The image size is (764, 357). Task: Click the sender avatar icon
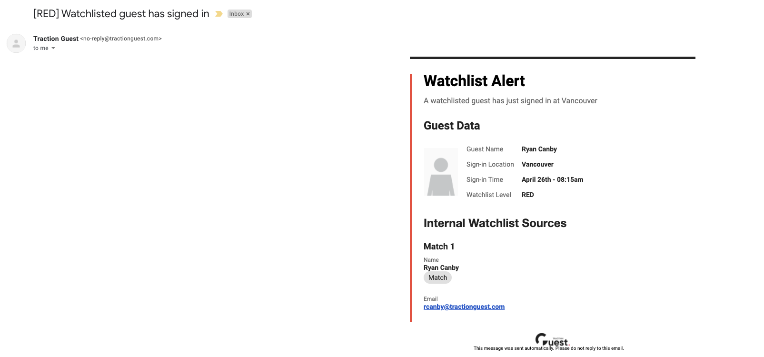coord(16,43)
